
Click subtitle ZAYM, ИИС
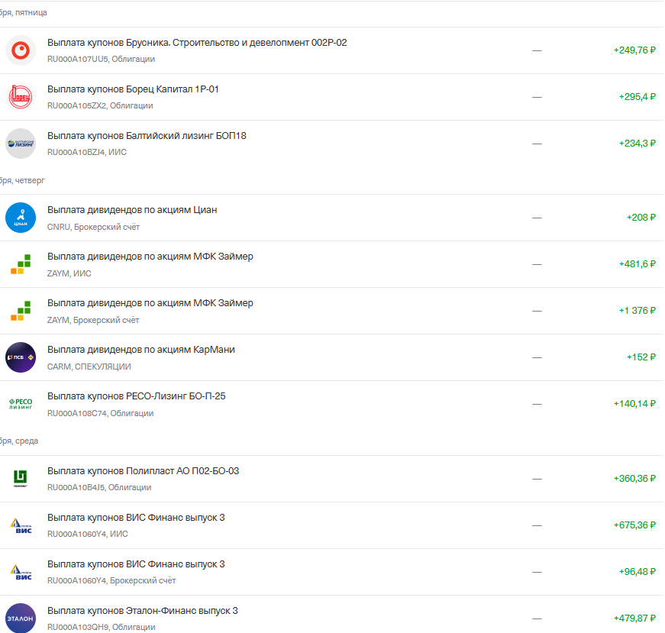coord(69,273)
